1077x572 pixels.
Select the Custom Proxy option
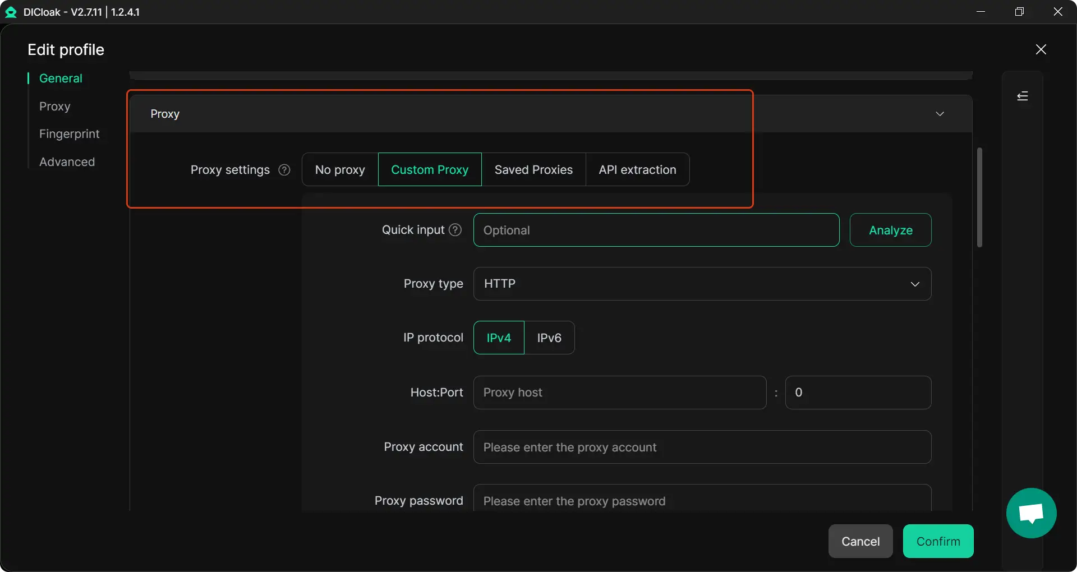coord(430,169)
